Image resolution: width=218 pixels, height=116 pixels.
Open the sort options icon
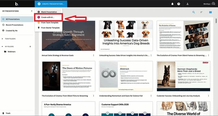(201, 12)
